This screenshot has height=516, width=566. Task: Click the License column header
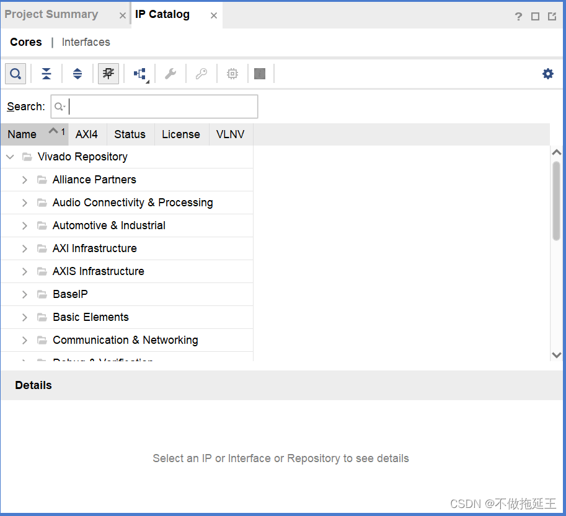pos(181,134)
